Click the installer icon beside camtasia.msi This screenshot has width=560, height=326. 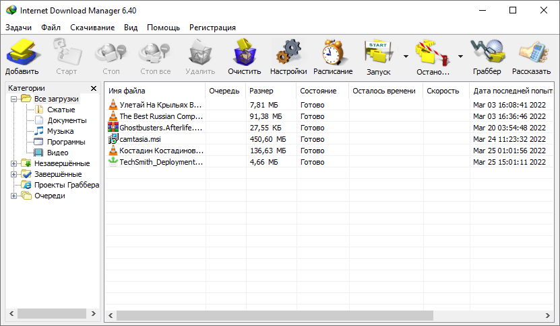coord(113,138)
